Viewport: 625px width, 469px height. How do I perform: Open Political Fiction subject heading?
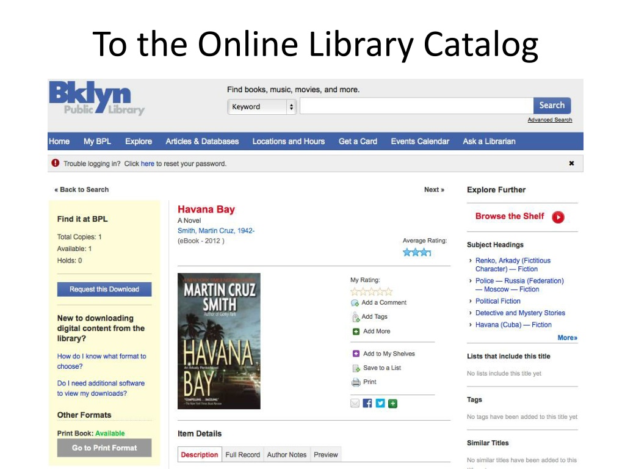(498, 301)
